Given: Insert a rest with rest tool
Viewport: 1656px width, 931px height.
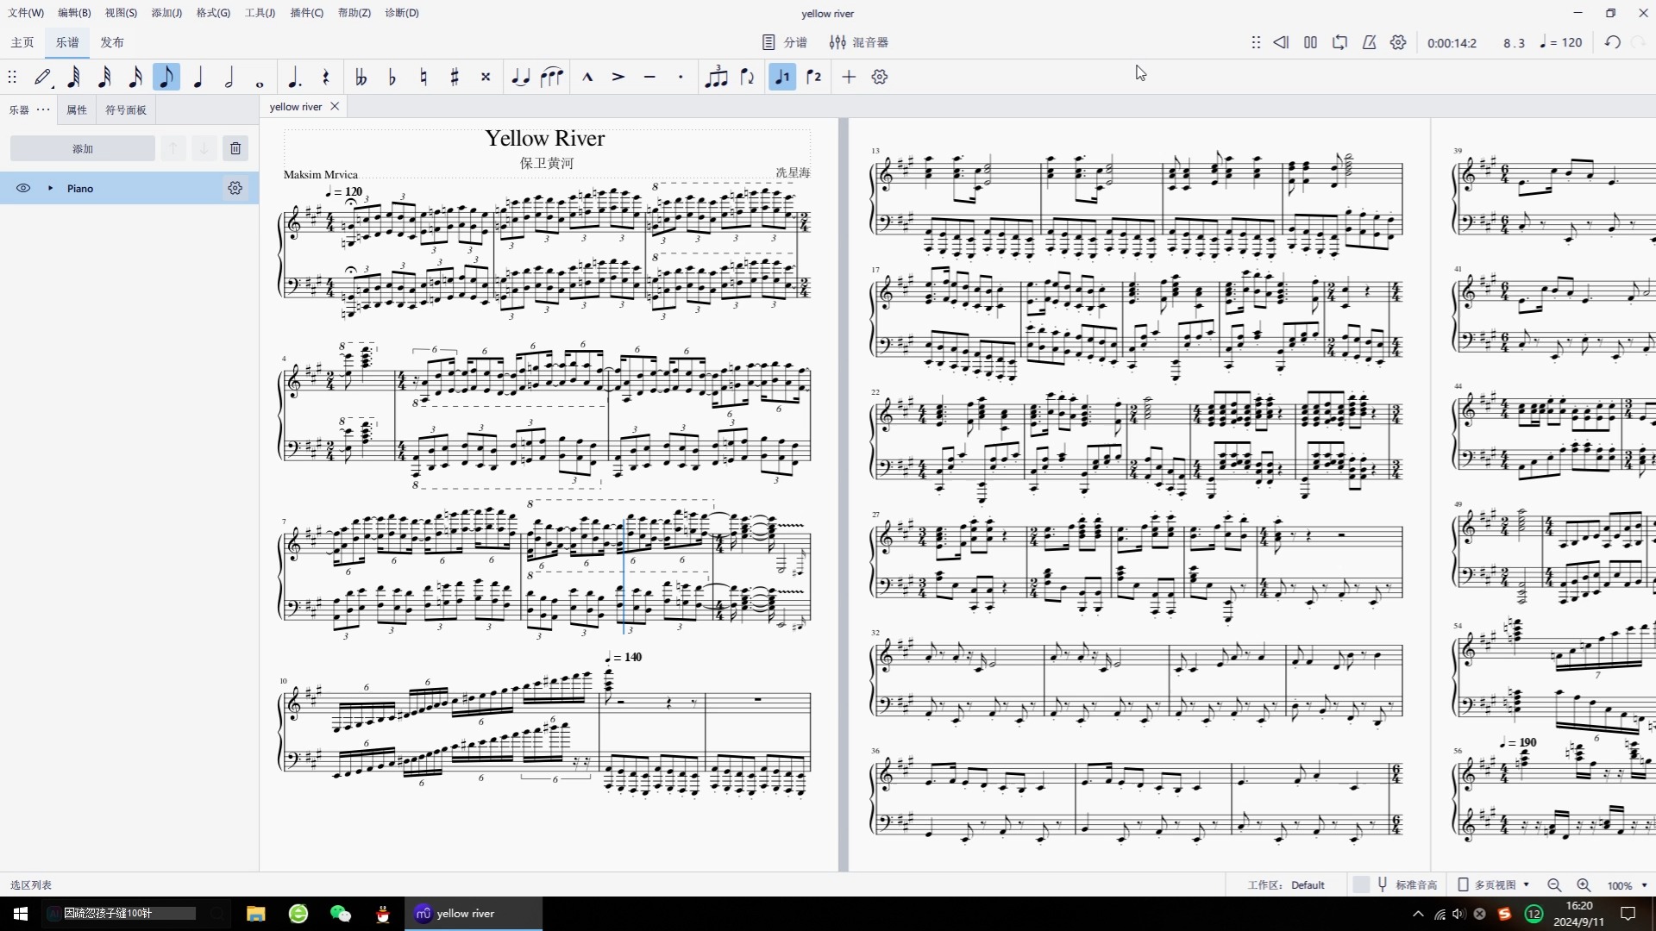Looking at the screenshot, I should coord(326,77).
